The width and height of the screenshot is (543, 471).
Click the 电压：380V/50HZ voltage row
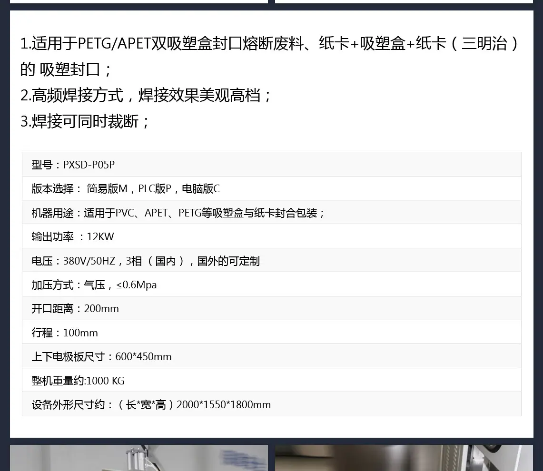click(x=271, y=260)
